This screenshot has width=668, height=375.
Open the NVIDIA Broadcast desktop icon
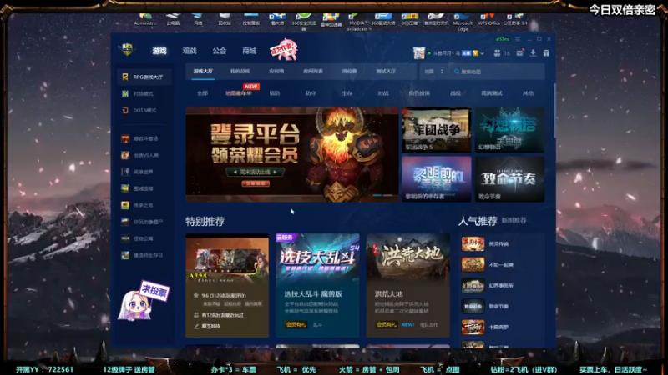[357, 22]
